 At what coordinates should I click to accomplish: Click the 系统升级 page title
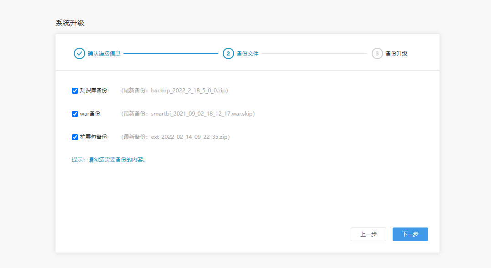(70, 23)
